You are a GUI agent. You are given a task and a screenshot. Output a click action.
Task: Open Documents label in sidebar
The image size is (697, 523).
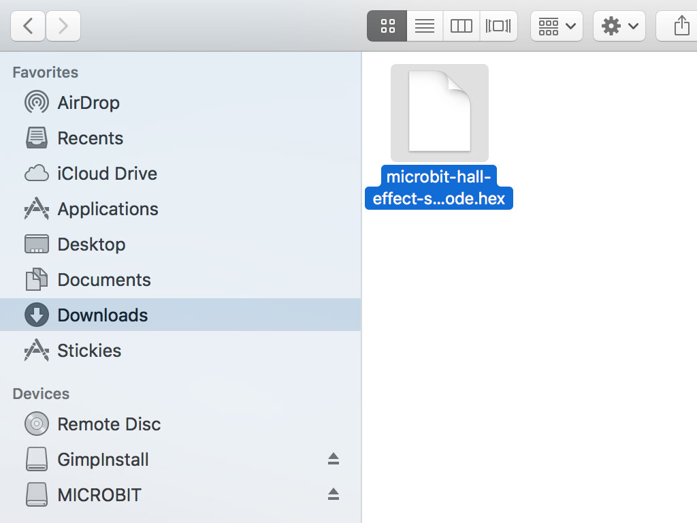coord(104,280)
